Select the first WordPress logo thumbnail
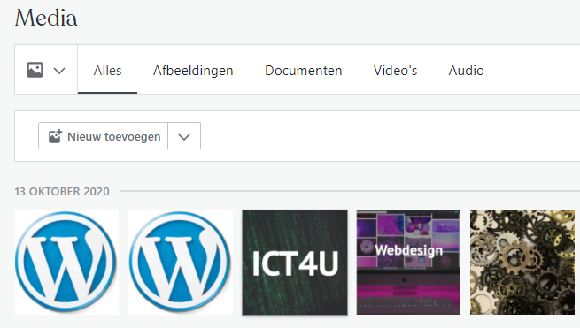Image resolution: width=580 pixels, height=328 pixels. click(x=66, y=263)
